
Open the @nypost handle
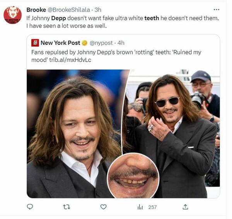(102, 43)
